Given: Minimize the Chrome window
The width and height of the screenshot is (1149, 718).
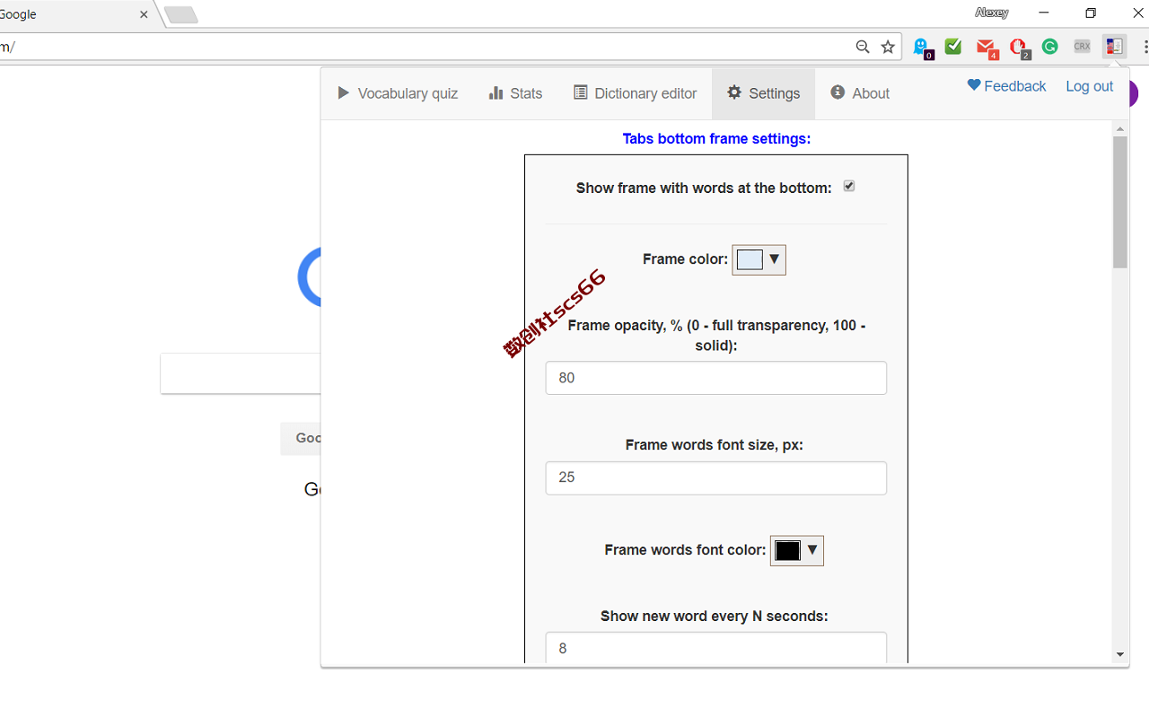Looking at the screenshot, I should pos(1044,13).
